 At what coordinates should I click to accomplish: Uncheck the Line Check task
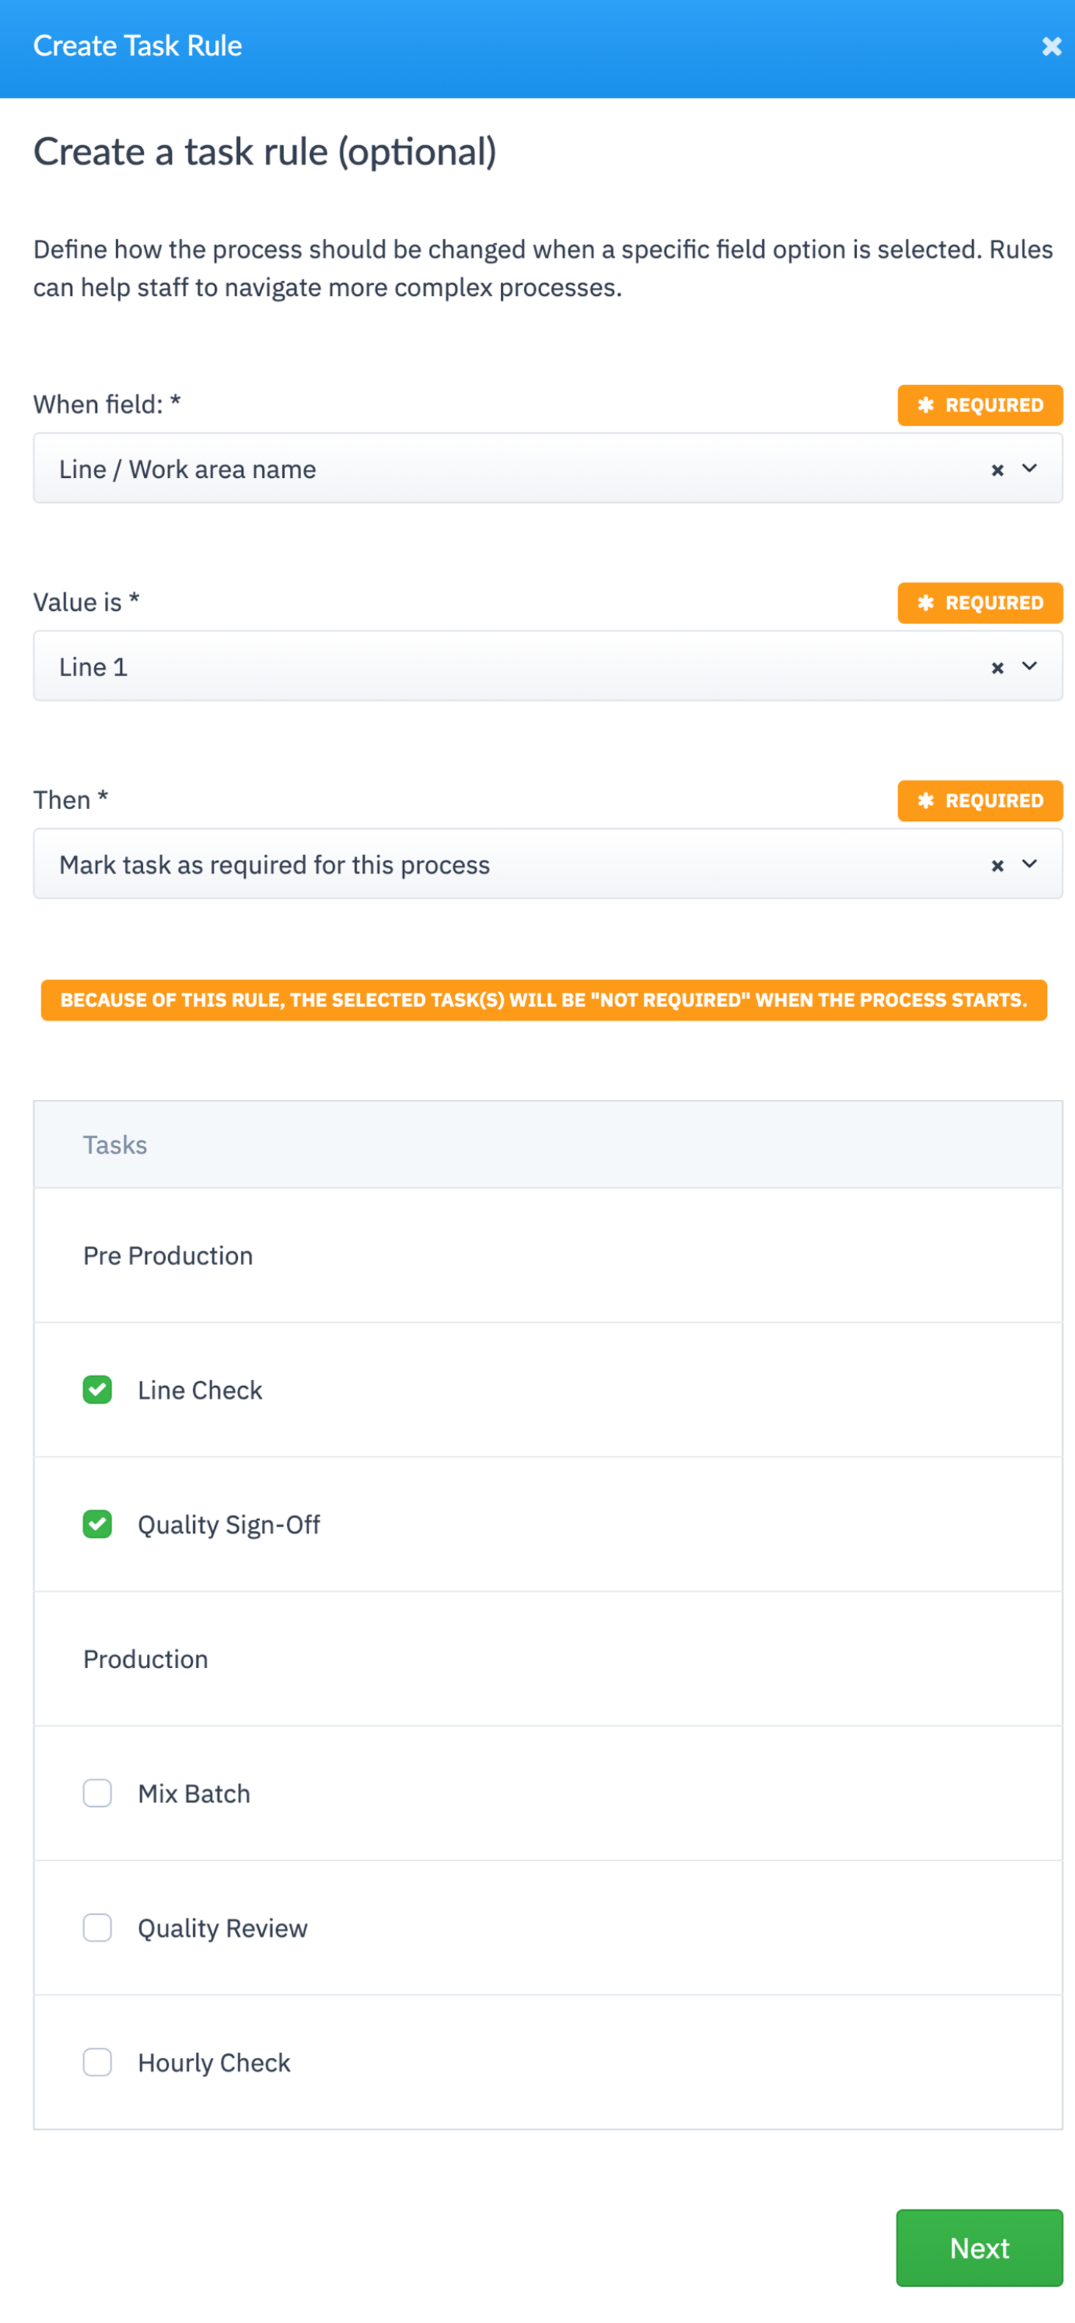point(98,1390)
